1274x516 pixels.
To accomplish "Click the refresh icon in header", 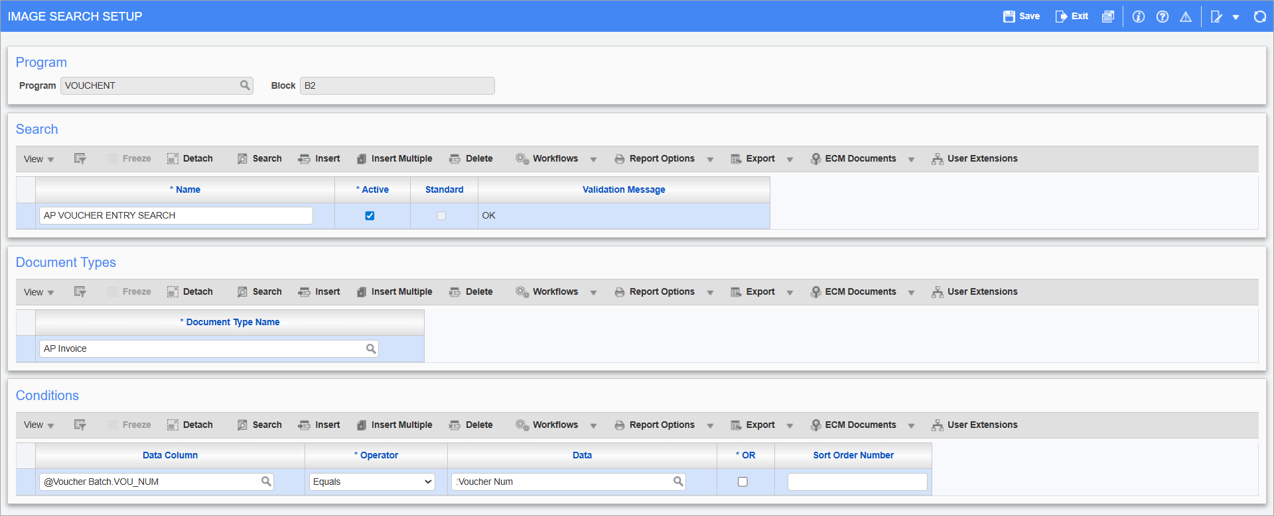I will [1260, 17].
